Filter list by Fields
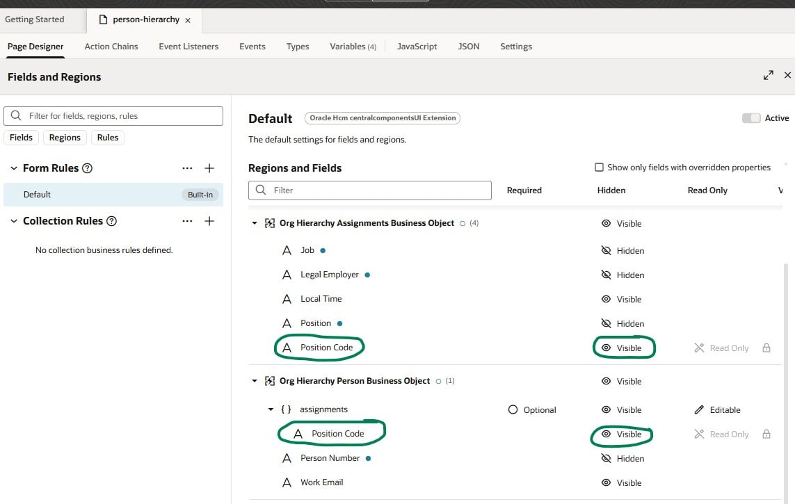This screenshot has height=504, width=795. point(21,137)
